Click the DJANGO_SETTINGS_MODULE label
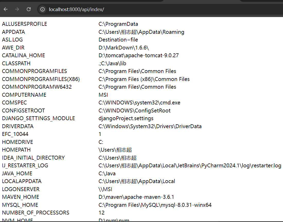Image resolution: width=283 pixels, height=222 pixels. click(x=38, y=118)
